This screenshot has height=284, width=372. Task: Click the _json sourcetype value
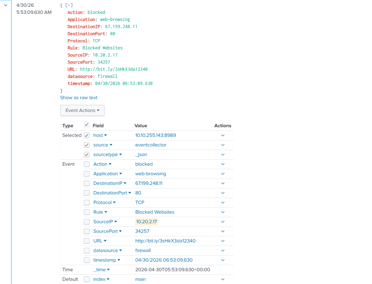point(141,155)
